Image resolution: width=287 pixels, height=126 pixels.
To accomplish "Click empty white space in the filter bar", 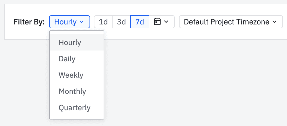I will click(136, 34).
